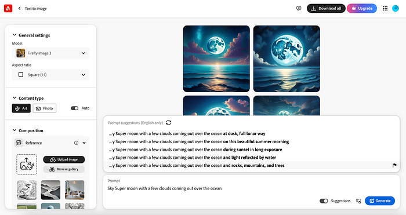Collapse the Content type section
The width and height of the screenshot is (406, 215).
14,98
